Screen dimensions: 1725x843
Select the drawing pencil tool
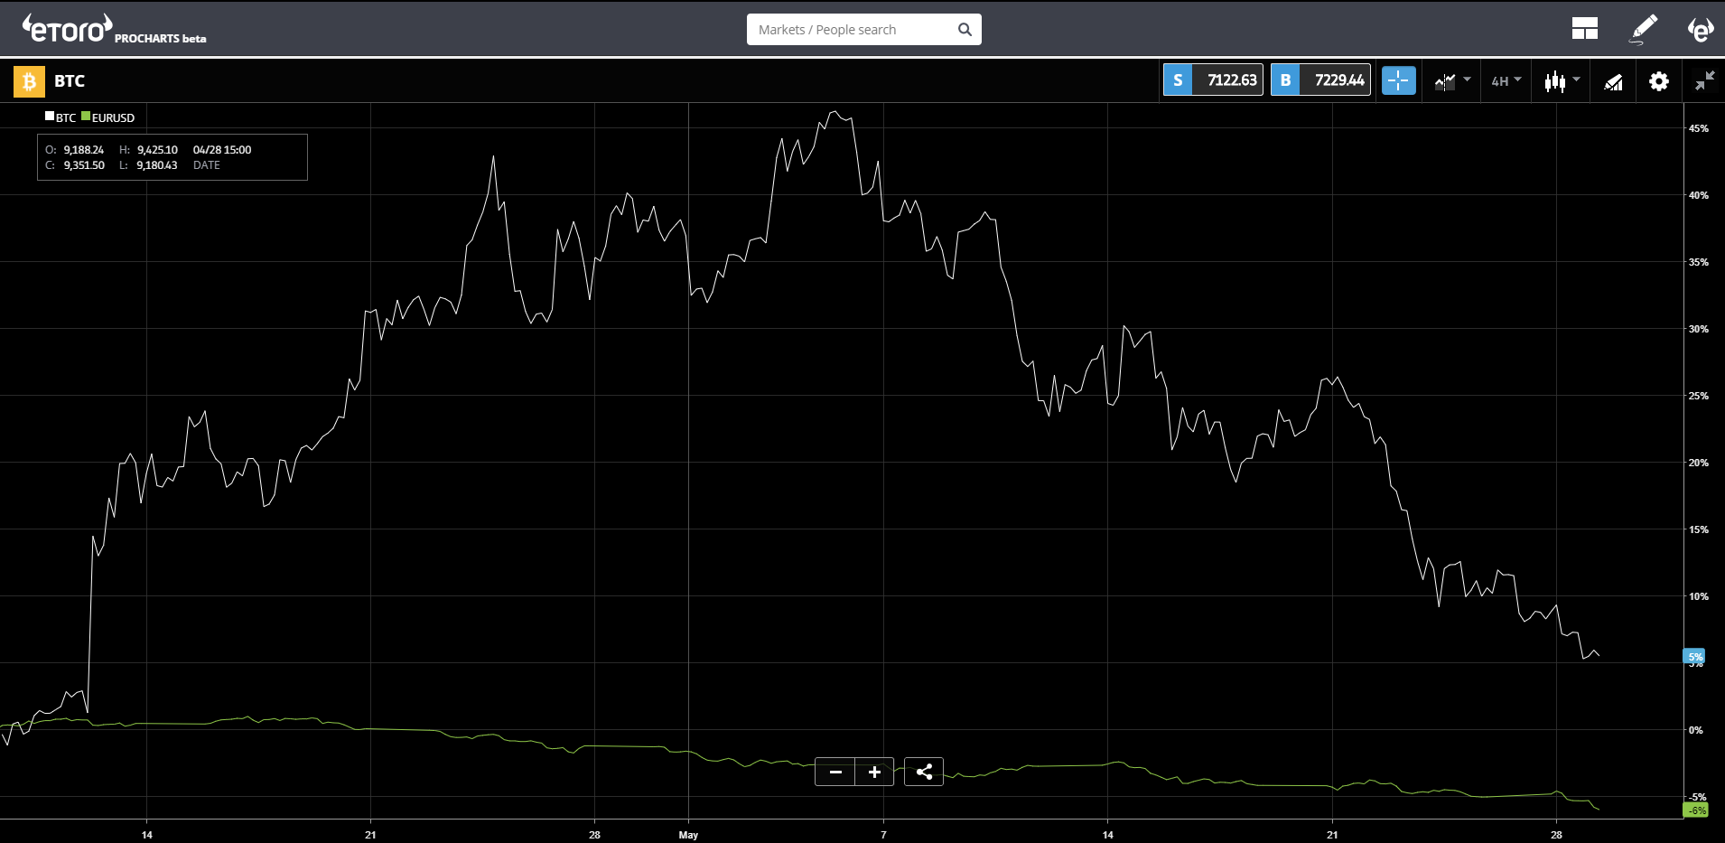(1644, 29)
